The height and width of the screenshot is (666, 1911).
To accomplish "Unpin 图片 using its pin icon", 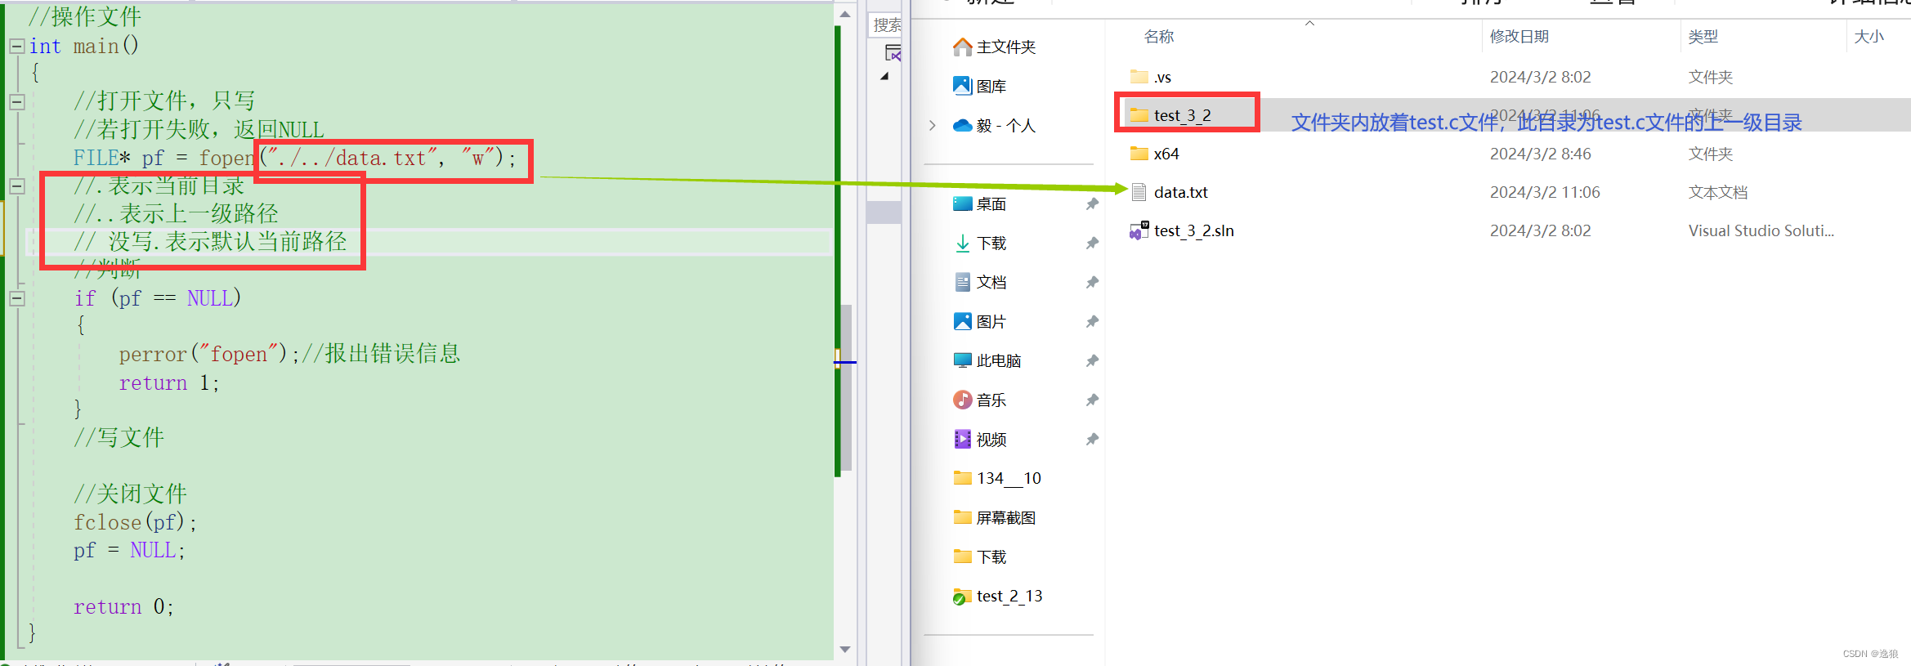I will (1092, 321).
